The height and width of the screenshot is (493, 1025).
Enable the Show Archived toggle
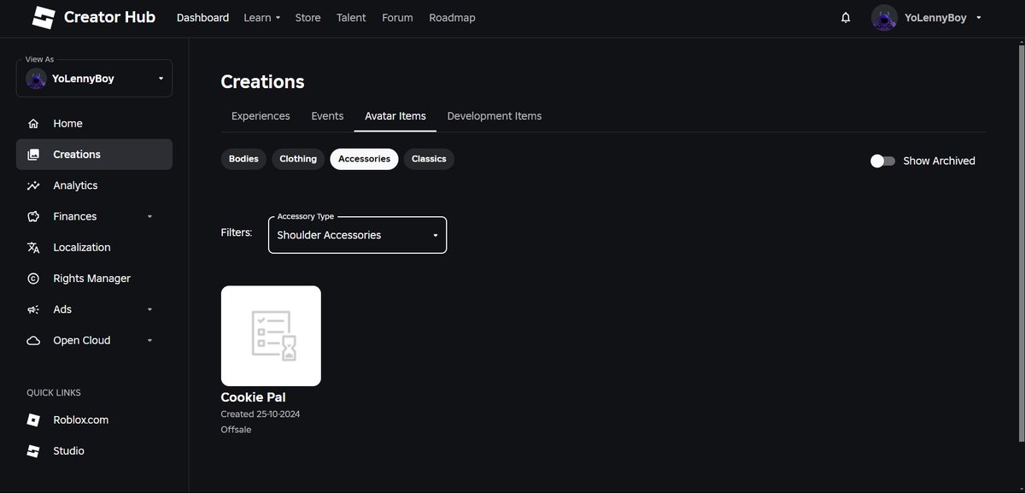[x=881, y=159]
